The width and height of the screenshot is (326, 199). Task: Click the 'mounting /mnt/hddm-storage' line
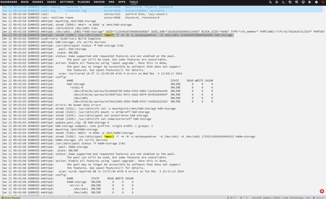pyautogui.click(x=50, y=129)
